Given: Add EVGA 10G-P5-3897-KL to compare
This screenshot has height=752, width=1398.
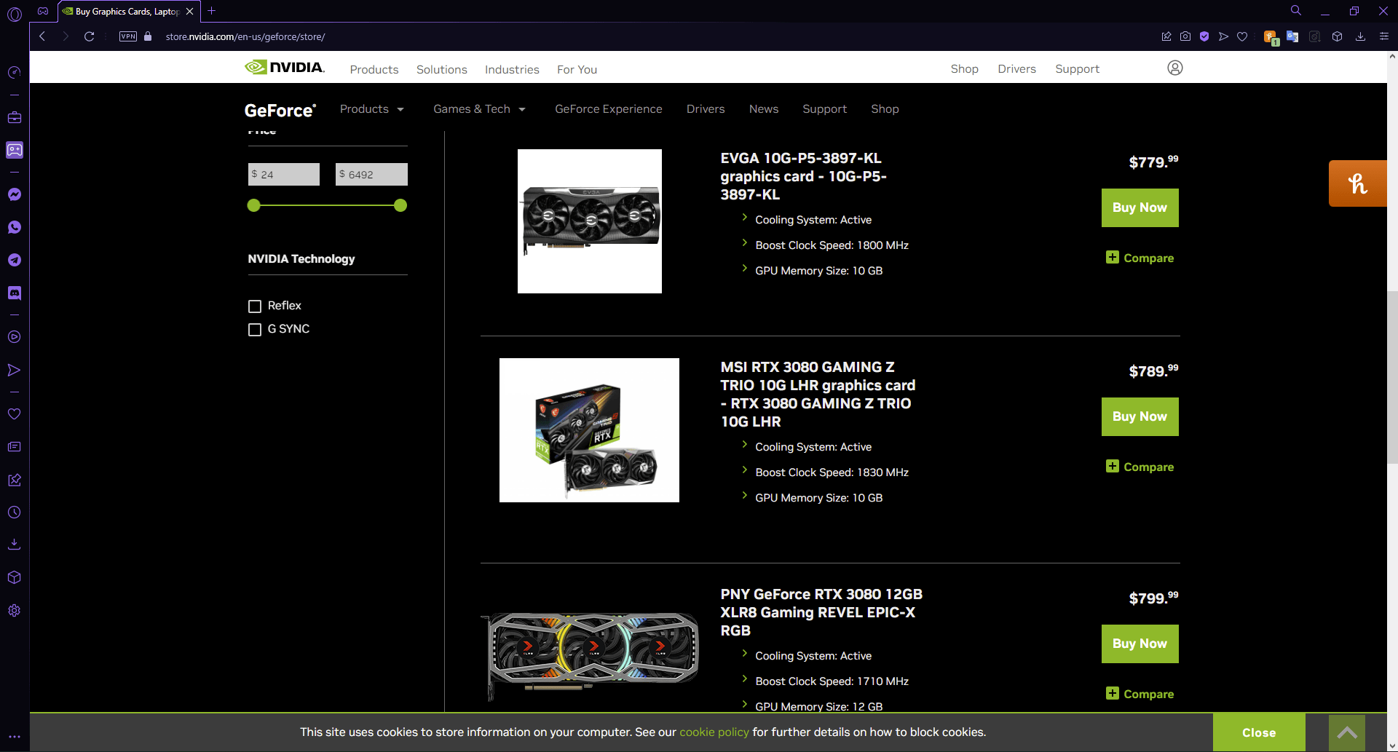Looking at the screenshot, I should click(x=1140, y=258).
